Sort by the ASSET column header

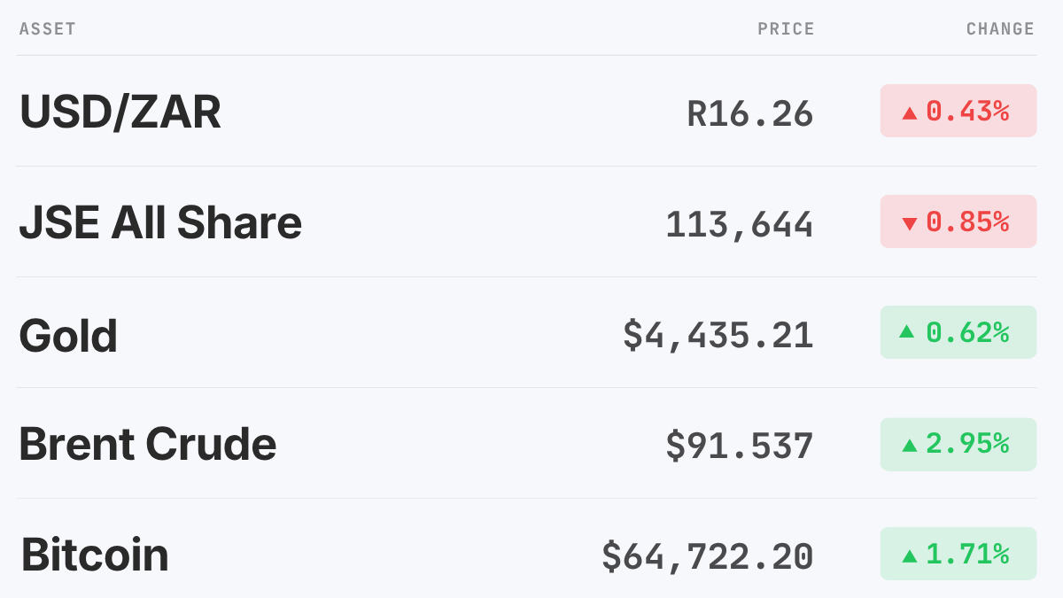pos(48,28)
